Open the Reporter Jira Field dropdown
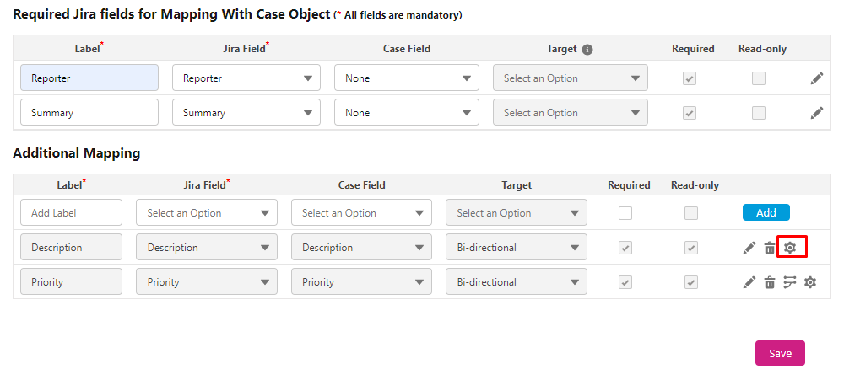Image resolution: width=844 pixels, height=369 pixels. point(246,78)
